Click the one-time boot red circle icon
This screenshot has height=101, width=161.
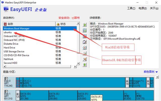(85, 48)
